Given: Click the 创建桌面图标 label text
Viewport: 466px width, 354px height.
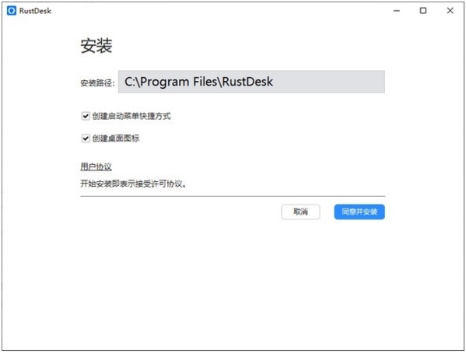Looking at the screenshot, I should (x=116, y=138).
